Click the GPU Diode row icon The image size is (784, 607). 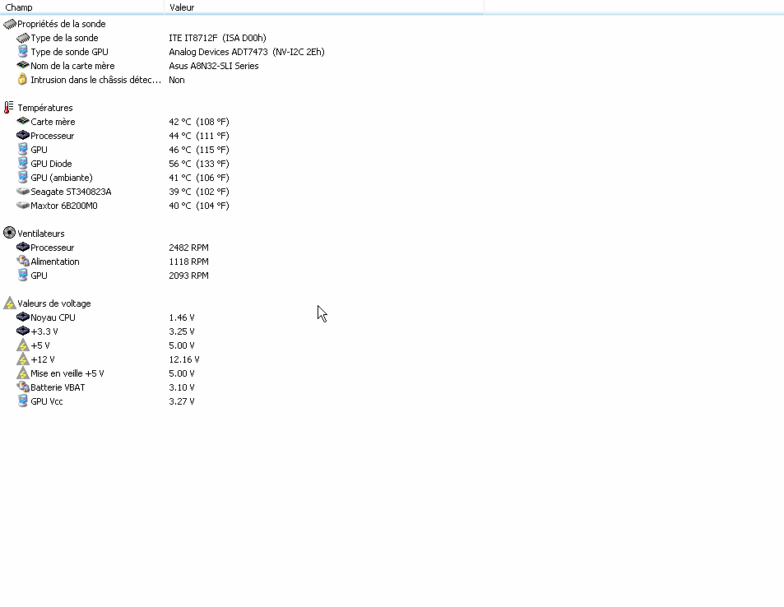[22, 164]
